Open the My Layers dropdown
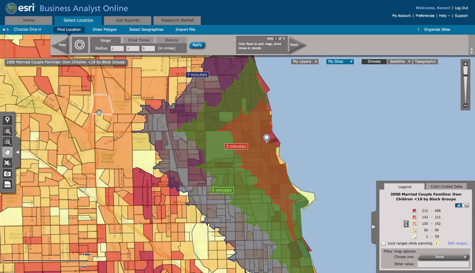This screenshot has width=475, height=273. tap(305, 62)
